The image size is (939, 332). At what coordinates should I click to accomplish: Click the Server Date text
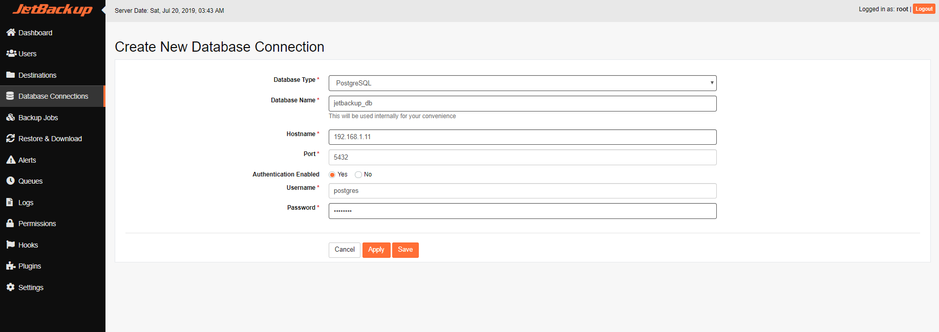pos(169,10)
